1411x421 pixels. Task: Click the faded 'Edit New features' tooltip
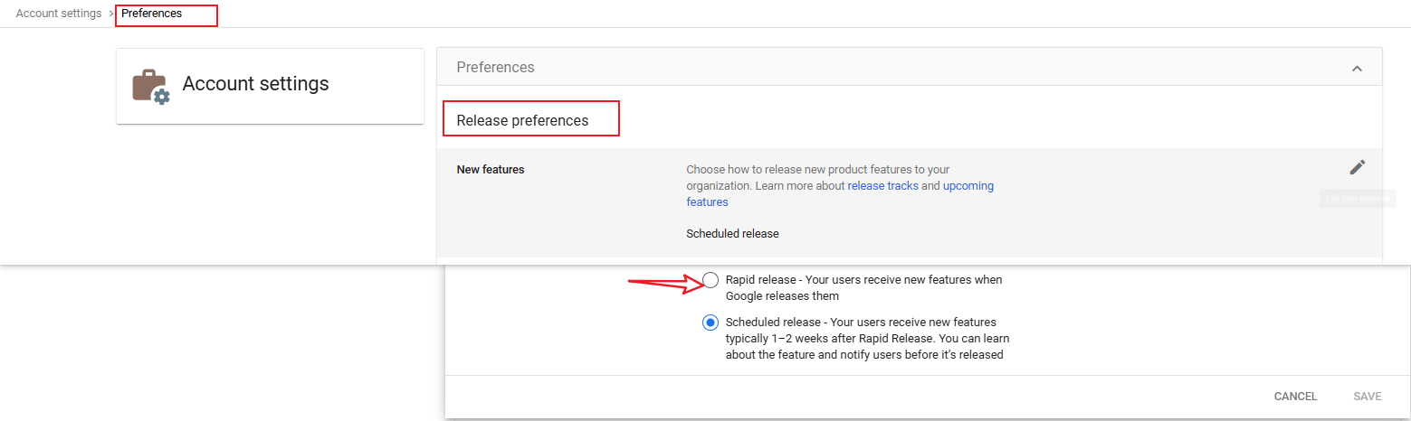tap(1357, 199)
